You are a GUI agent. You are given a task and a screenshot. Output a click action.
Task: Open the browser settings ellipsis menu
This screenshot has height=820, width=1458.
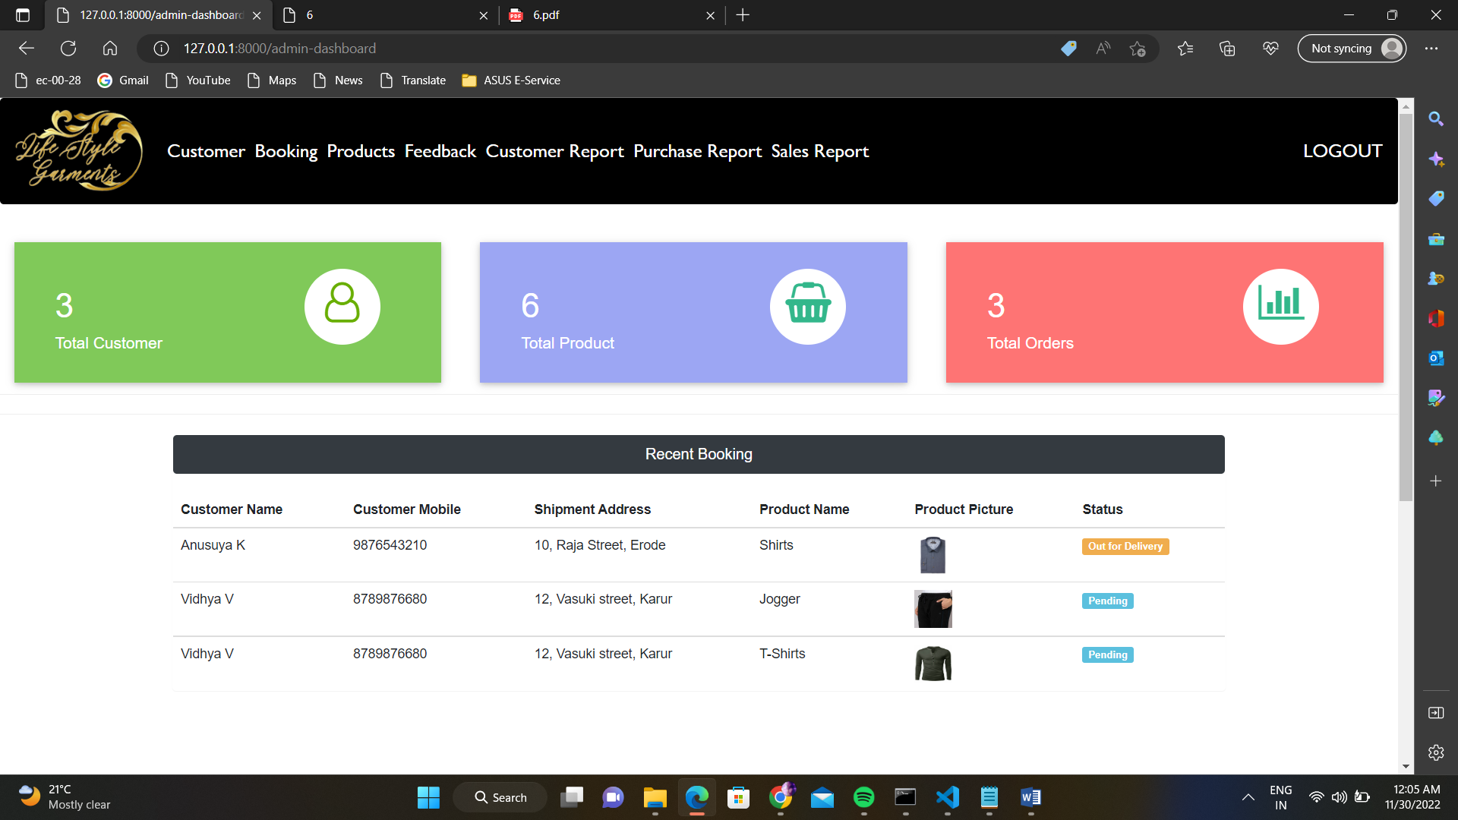[x=1432, y=48]
